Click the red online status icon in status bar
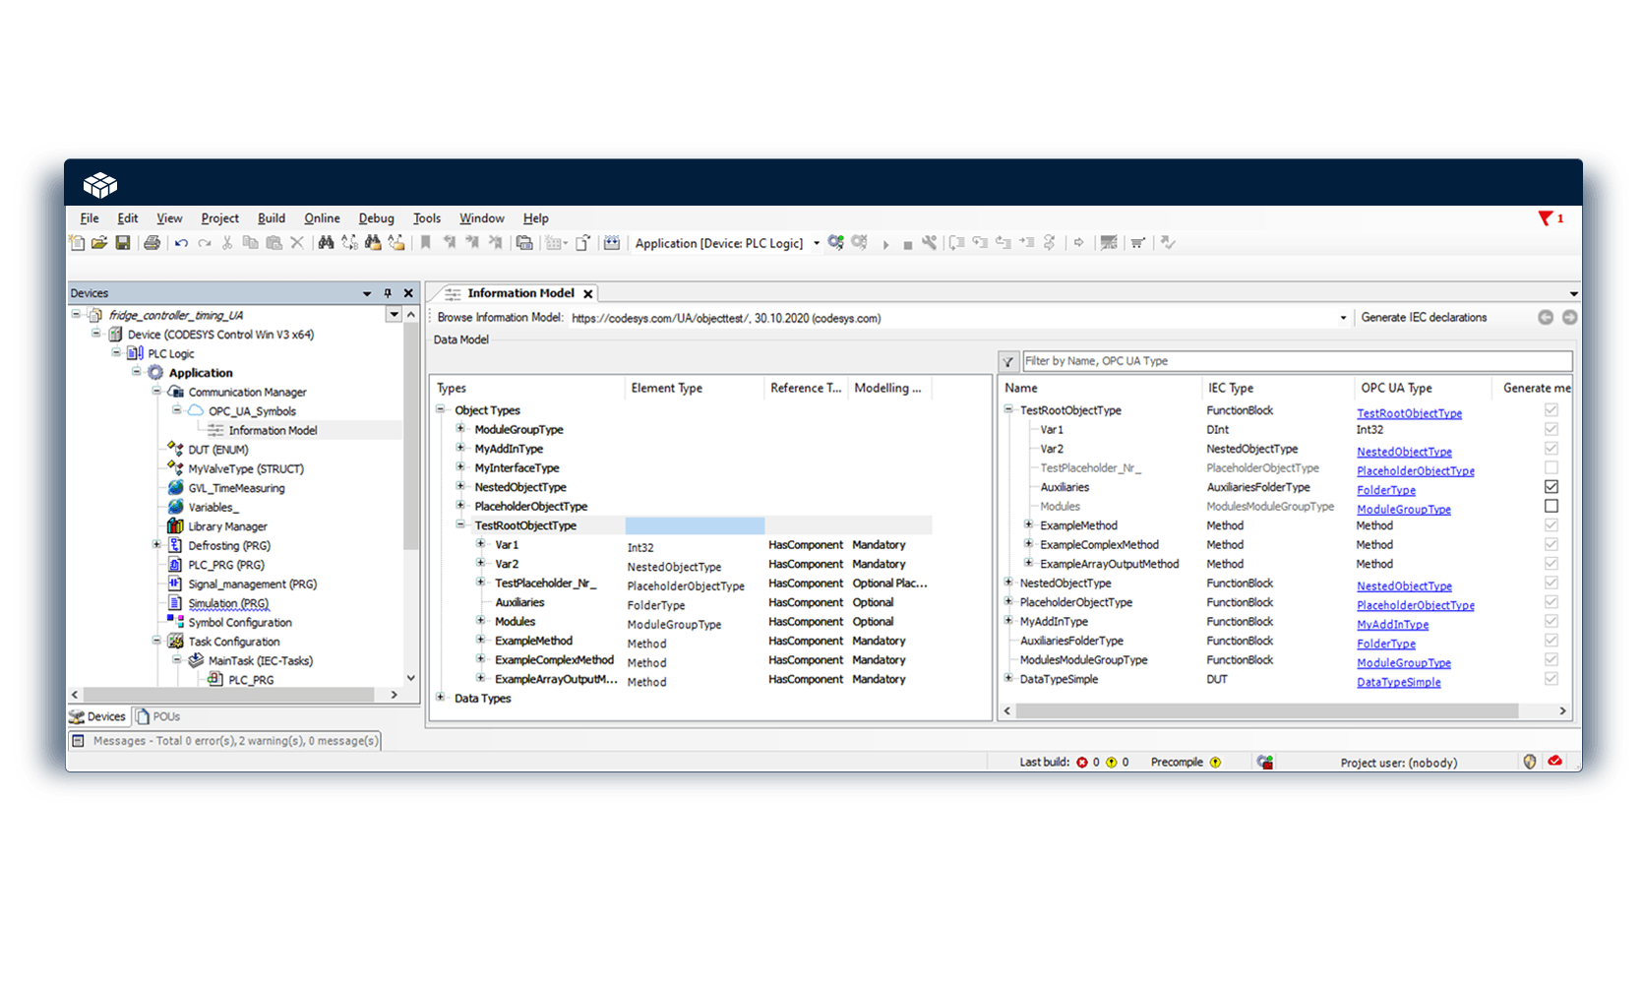 point(1554,762)
